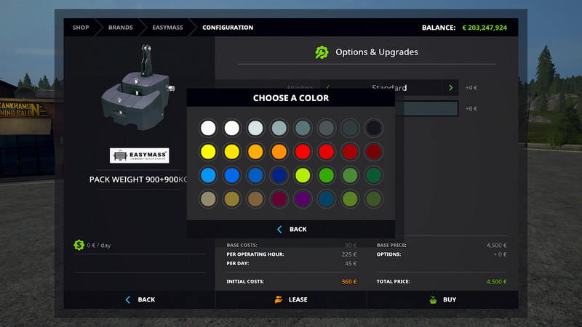Select next attacher option with right arrow
The image size is (582, 327).
pos(451,88)
